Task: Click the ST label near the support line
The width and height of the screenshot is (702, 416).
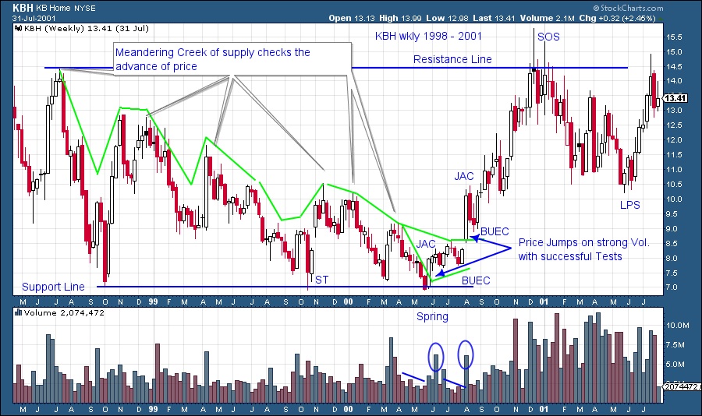Action: [321, 280]
